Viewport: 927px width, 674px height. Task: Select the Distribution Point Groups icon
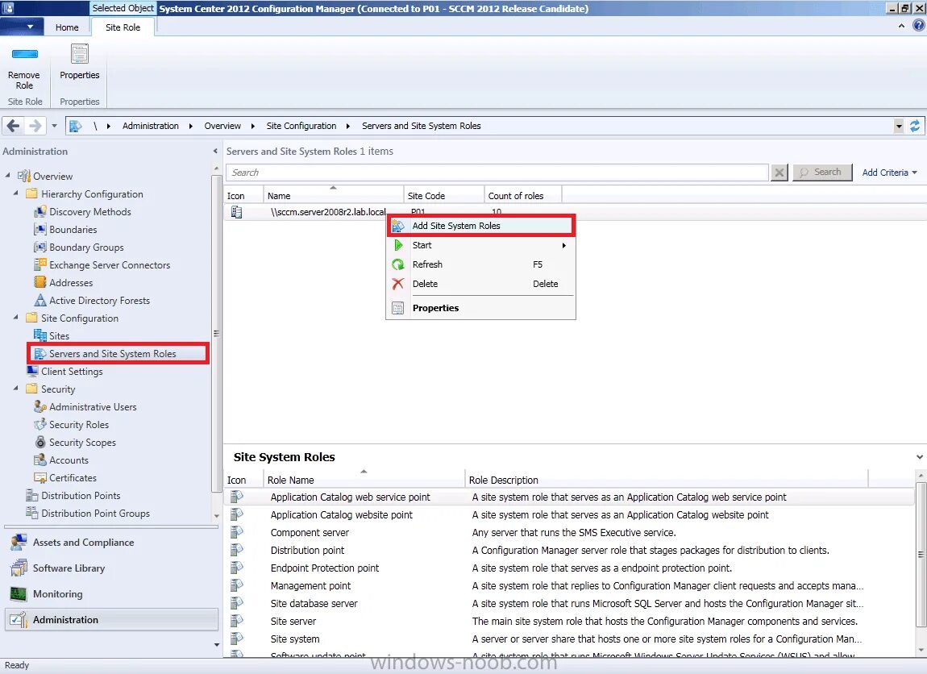click(x=32, y=514)
